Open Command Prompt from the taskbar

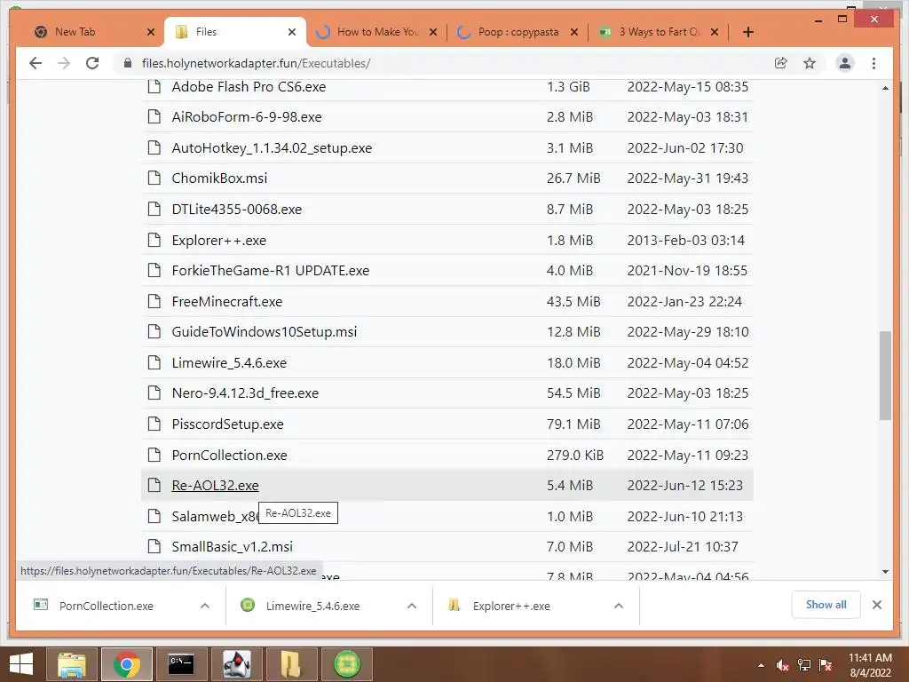tap(181, 664)
